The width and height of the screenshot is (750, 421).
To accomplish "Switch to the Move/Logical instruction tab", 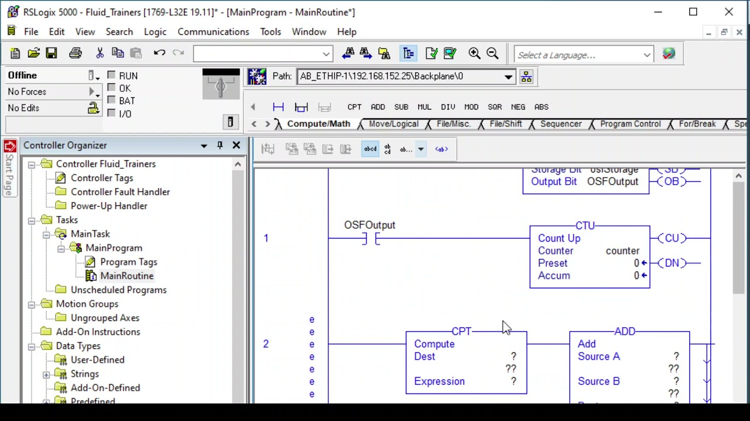I will point(394,124).
